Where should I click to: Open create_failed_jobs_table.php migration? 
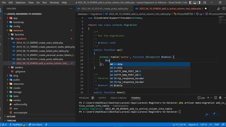point(42,51)
